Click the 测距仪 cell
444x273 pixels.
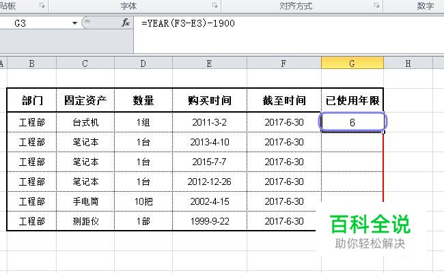(x=85, y=221)
